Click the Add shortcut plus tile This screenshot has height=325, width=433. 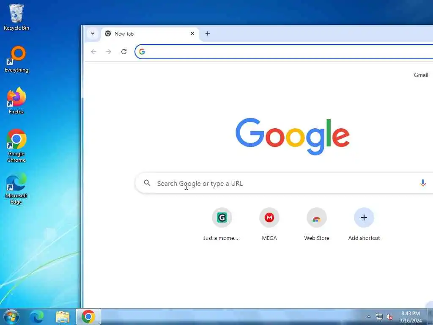(x=364, y=224)
